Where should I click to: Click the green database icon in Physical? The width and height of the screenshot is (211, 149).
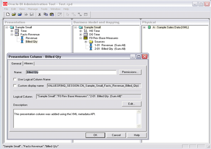click(149, 27)
